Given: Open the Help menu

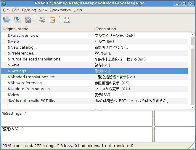Looking at the screenshot, I should pos(78,10).
